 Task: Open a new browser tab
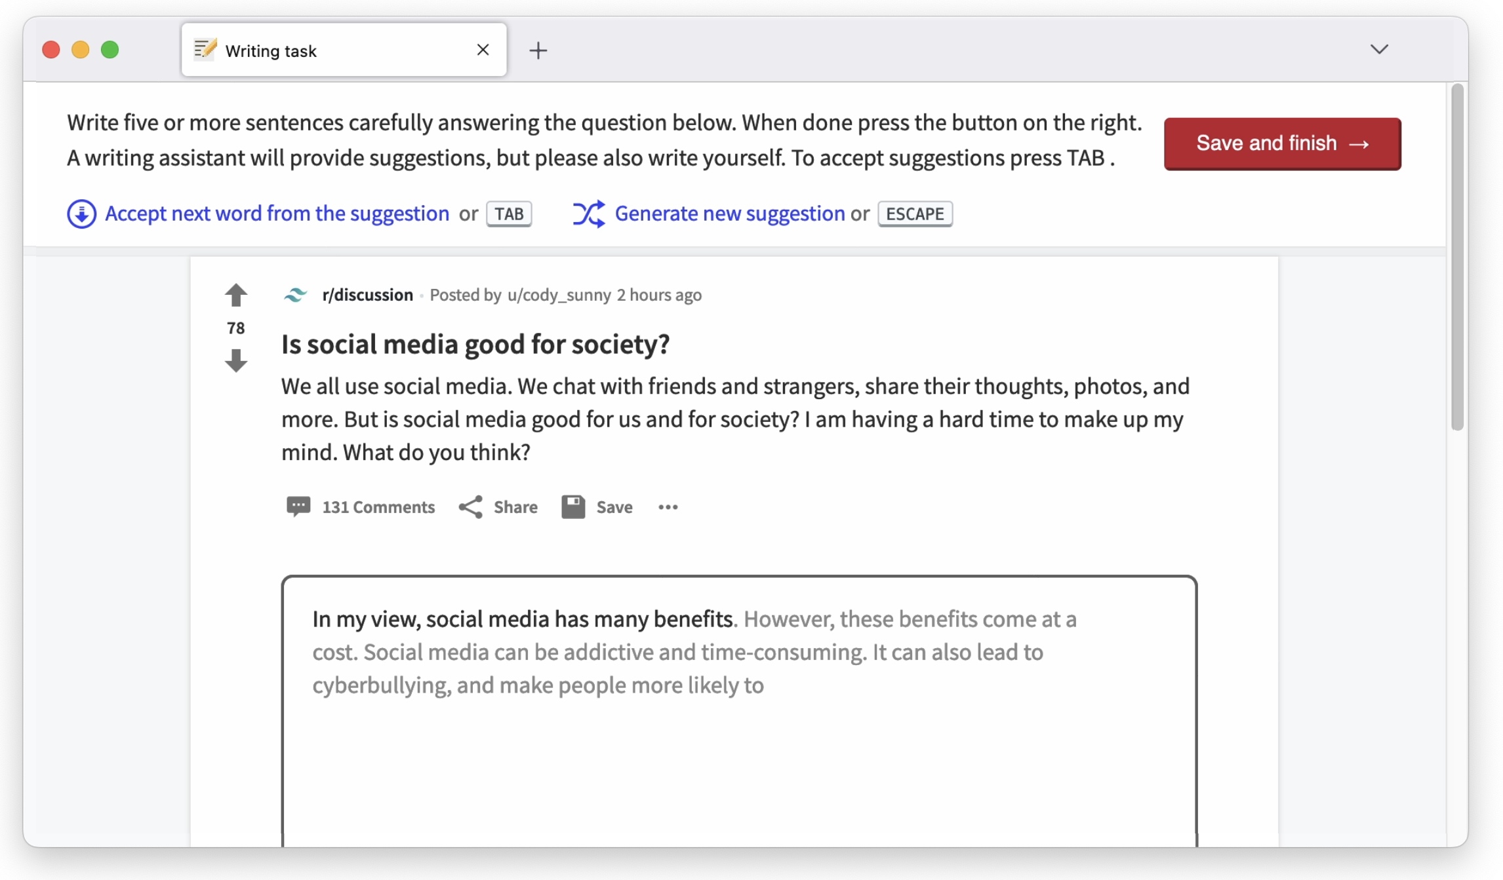[x=538, y=50]
